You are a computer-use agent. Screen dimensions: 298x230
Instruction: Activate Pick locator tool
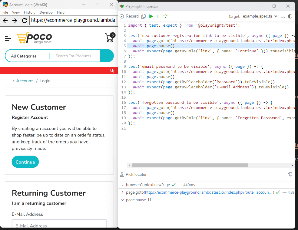pyautogui.click(x=133, y=175)
